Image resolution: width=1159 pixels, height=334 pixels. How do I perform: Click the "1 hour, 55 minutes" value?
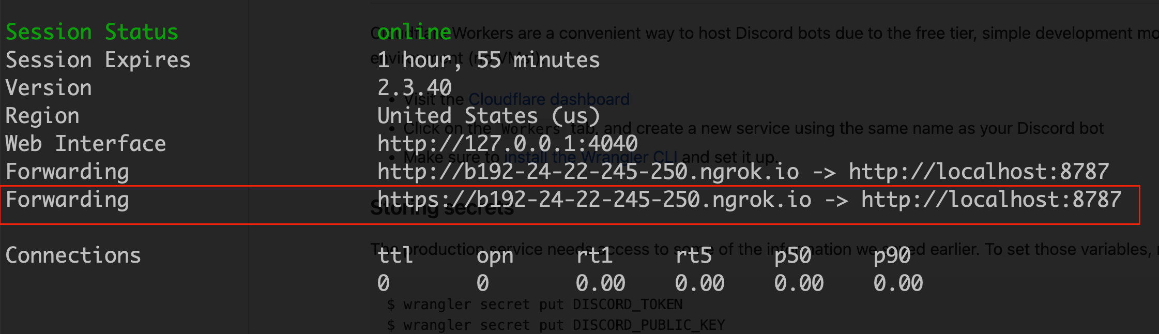click(489, 60)
